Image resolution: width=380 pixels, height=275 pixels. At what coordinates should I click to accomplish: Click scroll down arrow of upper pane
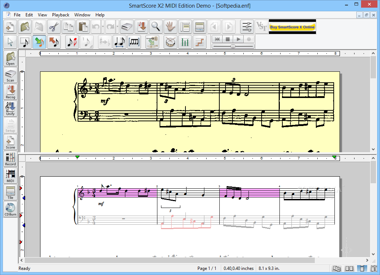pyautogui.click(x=373, y=149)
